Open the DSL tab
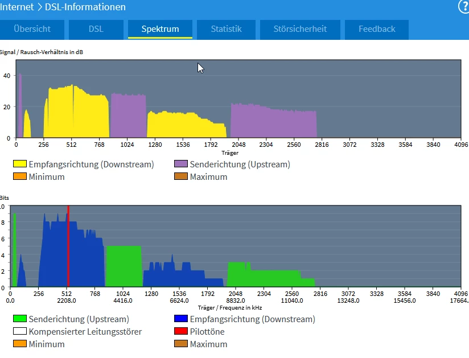 pos(96,29)
